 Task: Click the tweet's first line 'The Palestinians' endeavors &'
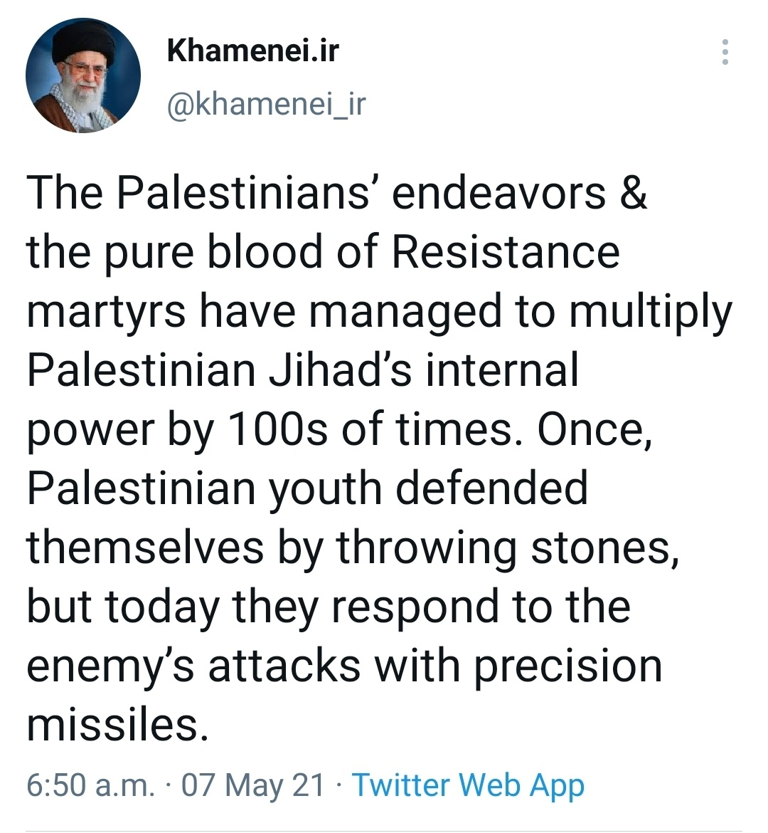337,192
